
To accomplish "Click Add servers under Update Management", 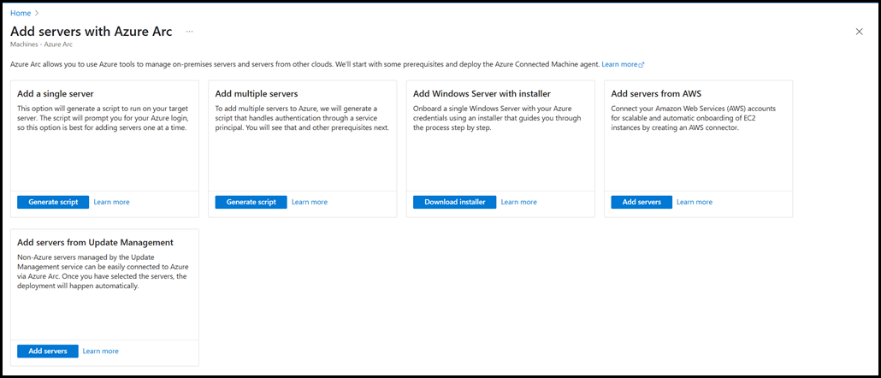I will (x=48, y=351).
